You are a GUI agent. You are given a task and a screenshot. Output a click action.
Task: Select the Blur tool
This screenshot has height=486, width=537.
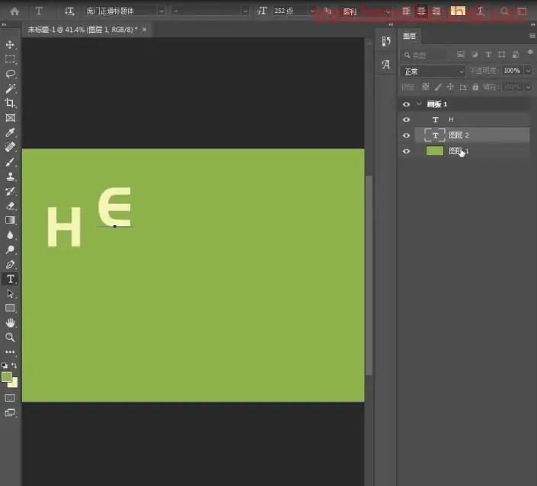[10, 235]
